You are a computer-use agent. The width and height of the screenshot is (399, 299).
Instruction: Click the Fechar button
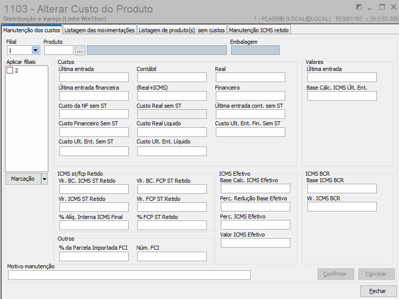378,291
